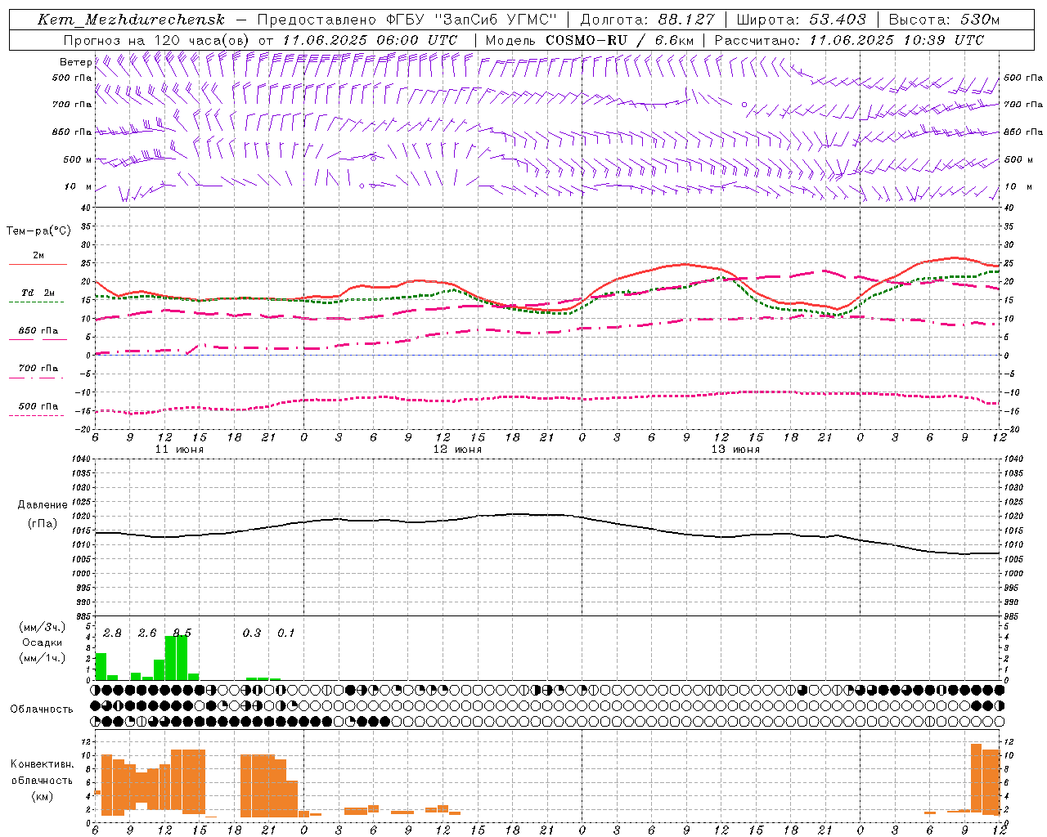
Task: Click the 0.1 precipitation total
Action: click(286, 633)
